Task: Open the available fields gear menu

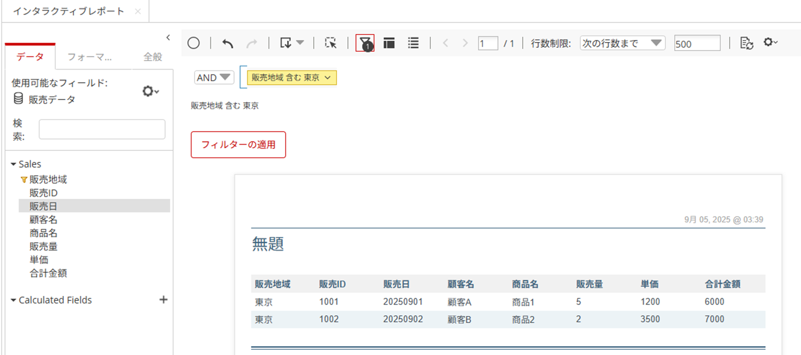Action: coord(150,91)
